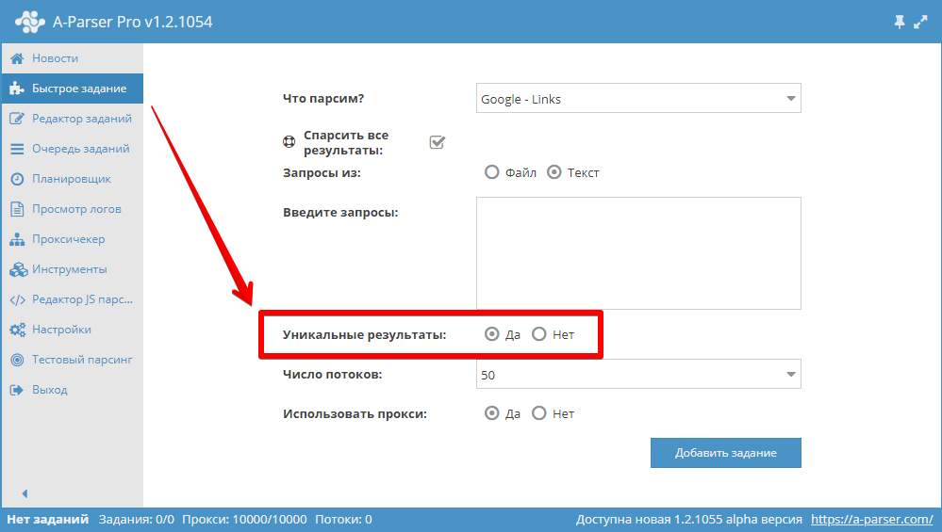Click the exit icon for Выход
Screen dimensions: 942x532
17,390
